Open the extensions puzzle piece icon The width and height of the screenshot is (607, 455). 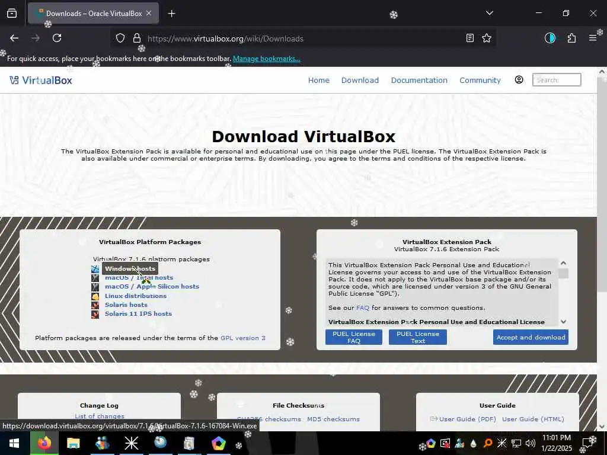(x=571, y=38)
